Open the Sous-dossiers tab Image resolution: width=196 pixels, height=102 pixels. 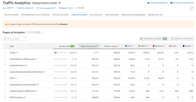(x=96, y=15)
